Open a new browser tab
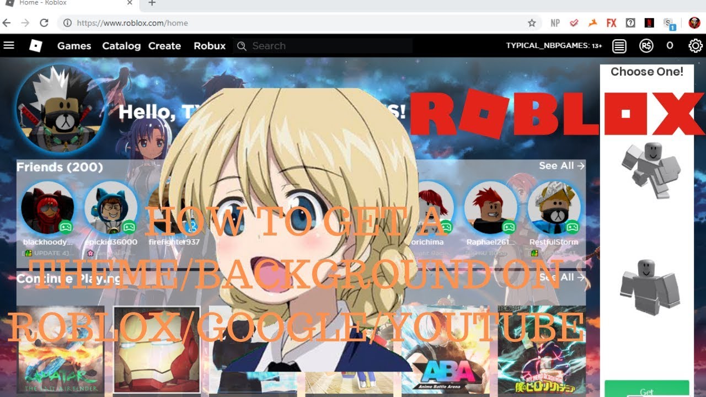This screenshot has height=397, width=706. [x=152, y=3]
